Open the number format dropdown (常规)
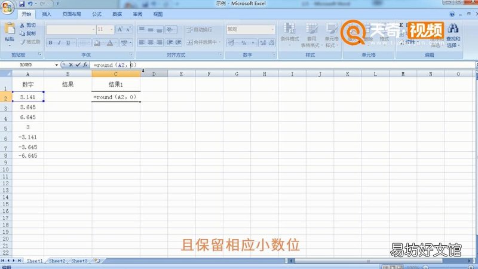This screenshot has width=478, height=269. point(272,29)
